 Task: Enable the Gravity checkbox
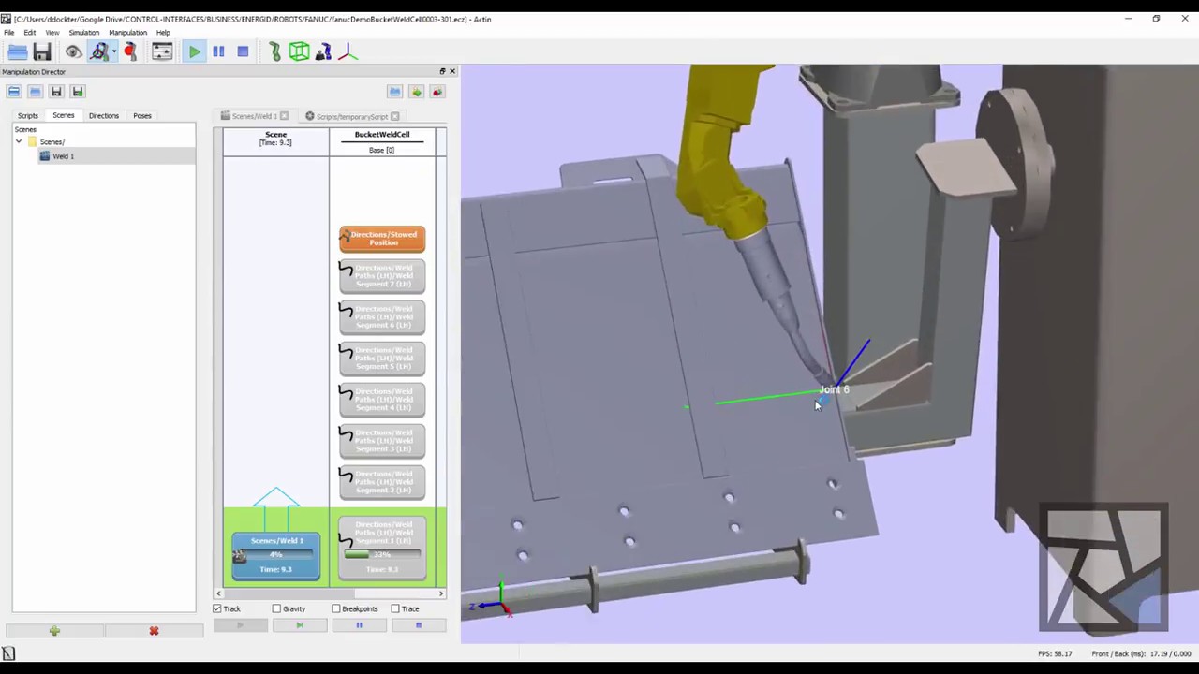coord(276,608)
